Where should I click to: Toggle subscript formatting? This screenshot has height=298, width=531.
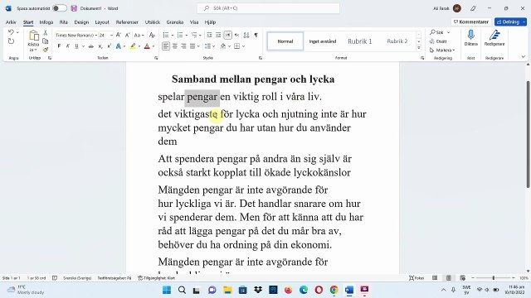[100, 46]
